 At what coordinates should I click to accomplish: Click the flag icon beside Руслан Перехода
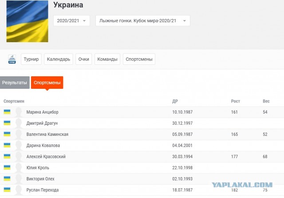click(7, 190)
